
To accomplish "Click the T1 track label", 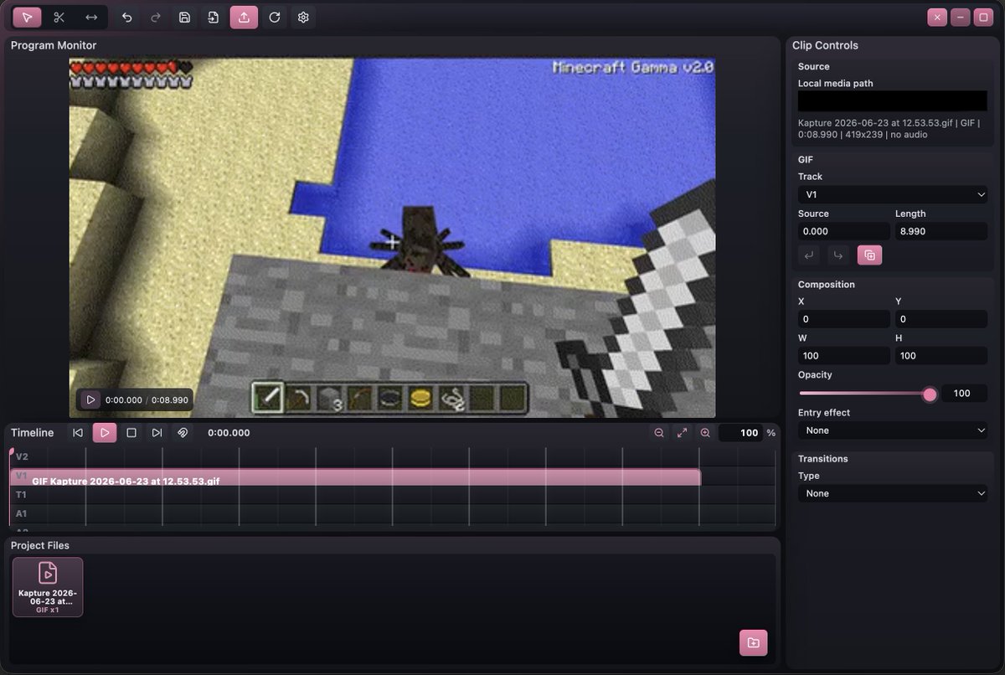I will [x=22, y=495].
